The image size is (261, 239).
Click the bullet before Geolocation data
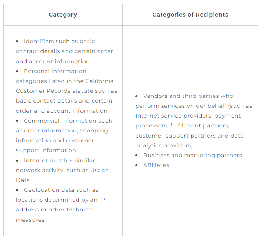pyautogui.click(x=17, y=190)
